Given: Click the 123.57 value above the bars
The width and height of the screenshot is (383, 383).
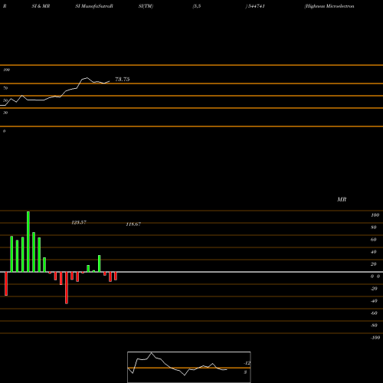Looking at the screenshot, I should (x=79, y=222).
